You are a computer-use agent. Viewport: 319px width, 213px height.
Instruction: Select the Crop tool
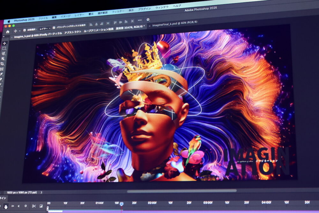coord(3,64)
